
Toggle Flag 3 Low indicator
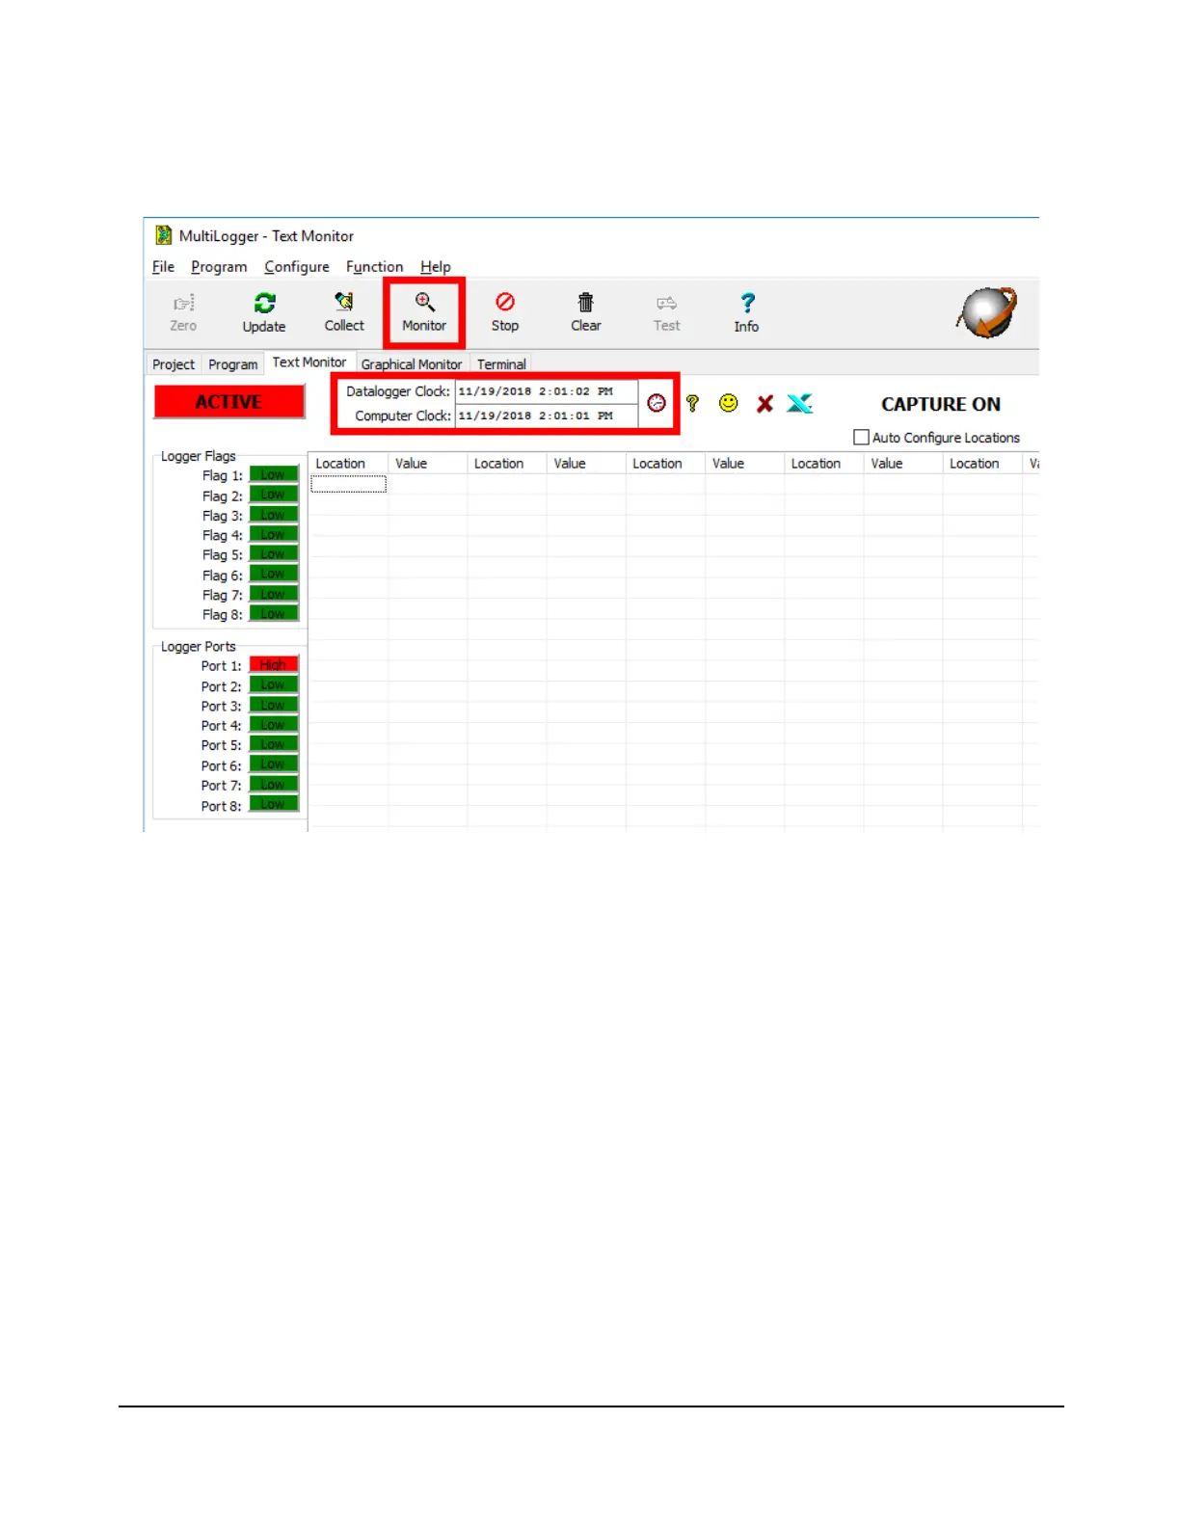pos(274,515)
